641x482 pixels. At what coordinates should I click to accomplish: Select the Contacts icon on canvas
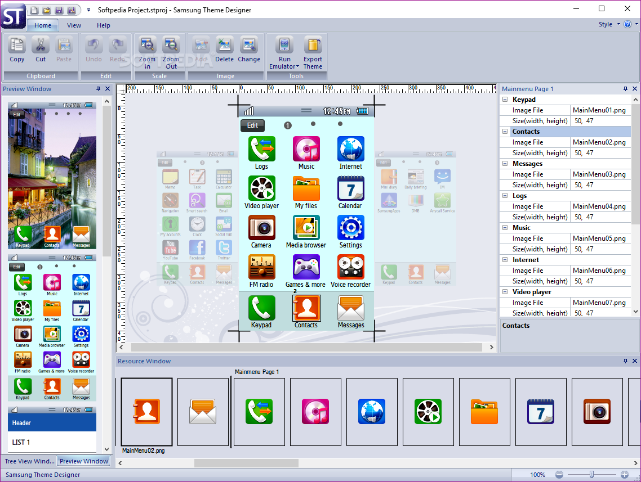(x=306, y=308)
